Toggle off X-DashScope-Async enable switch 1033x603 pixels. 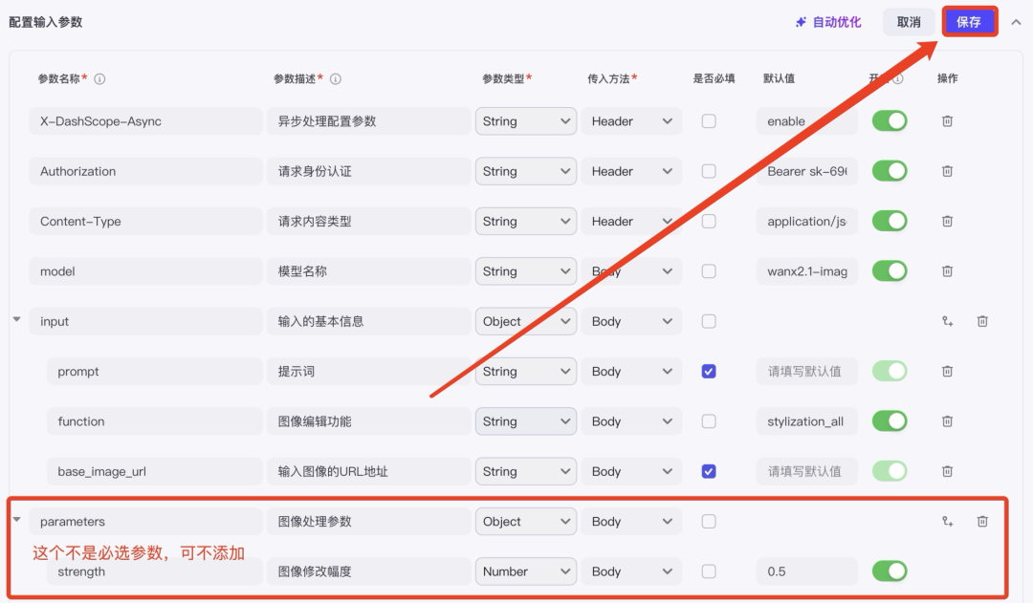(x=890, y=121)
